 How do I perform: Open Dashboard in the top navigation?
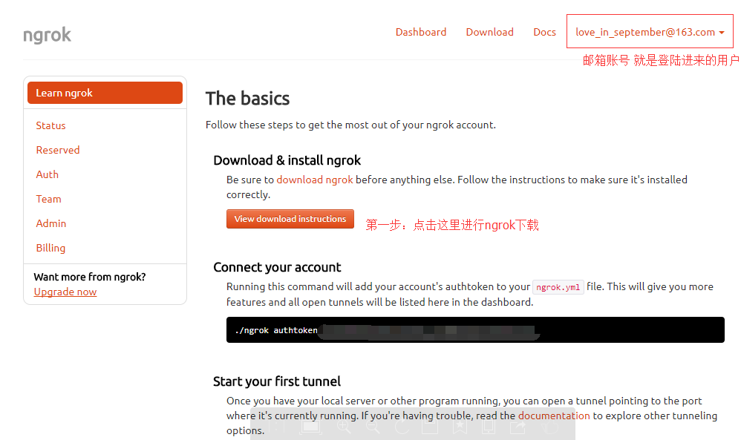[420, 32]
